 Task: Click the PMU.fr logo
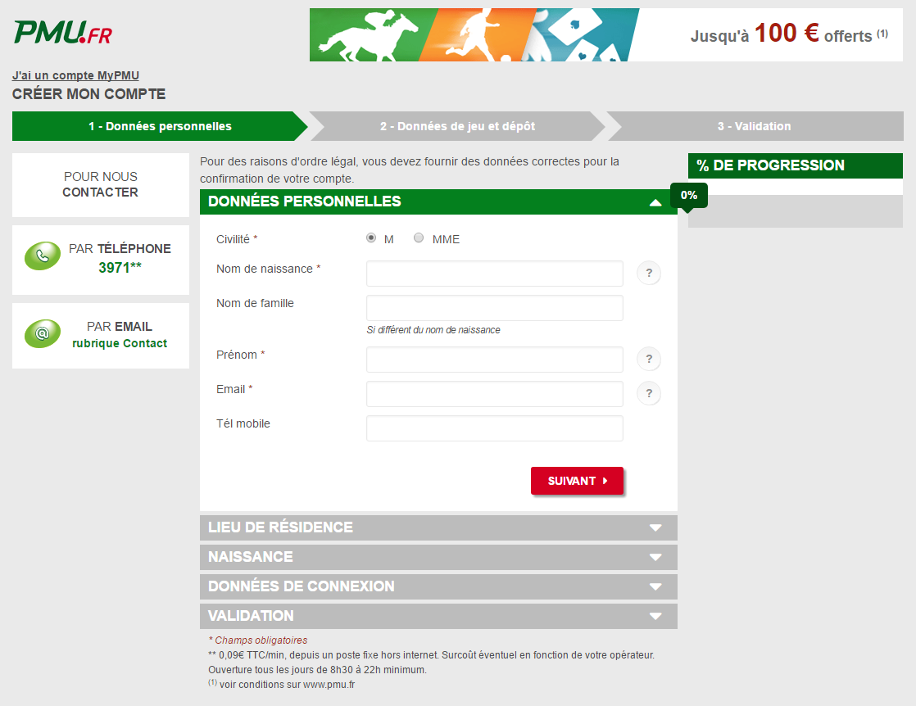pos(62,33)
